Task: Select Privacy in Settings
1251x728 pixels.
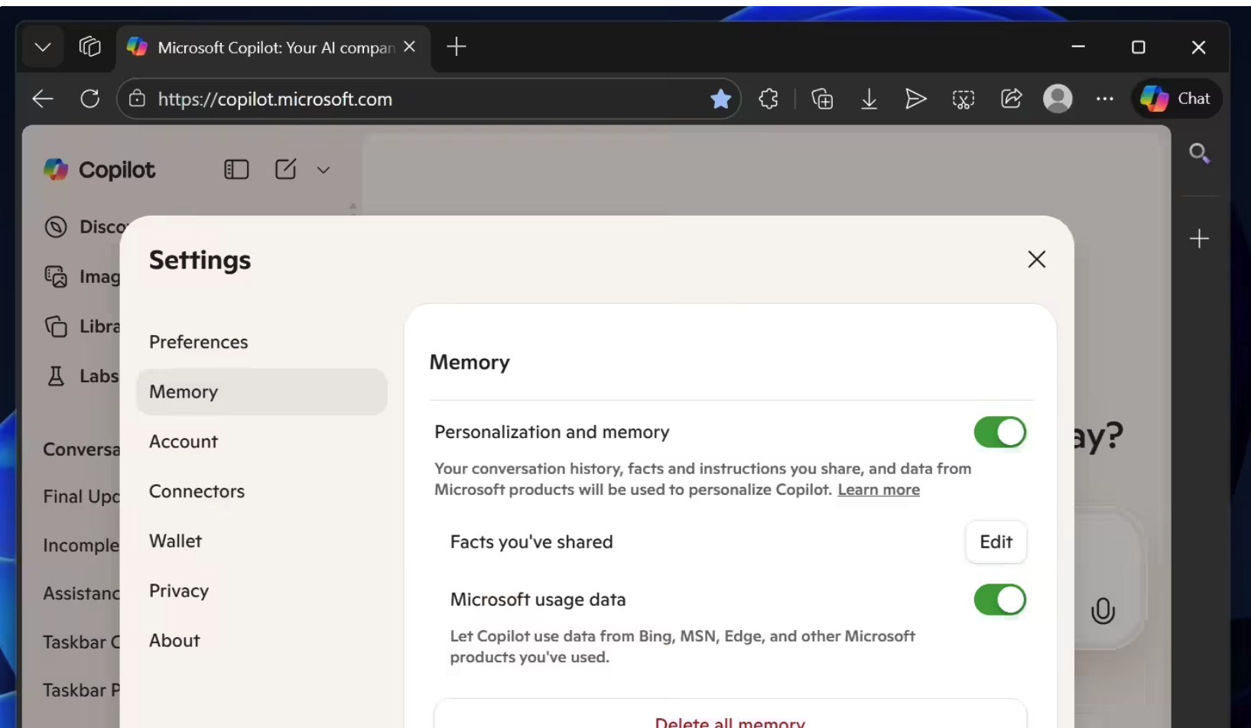Action: [262, 590]
